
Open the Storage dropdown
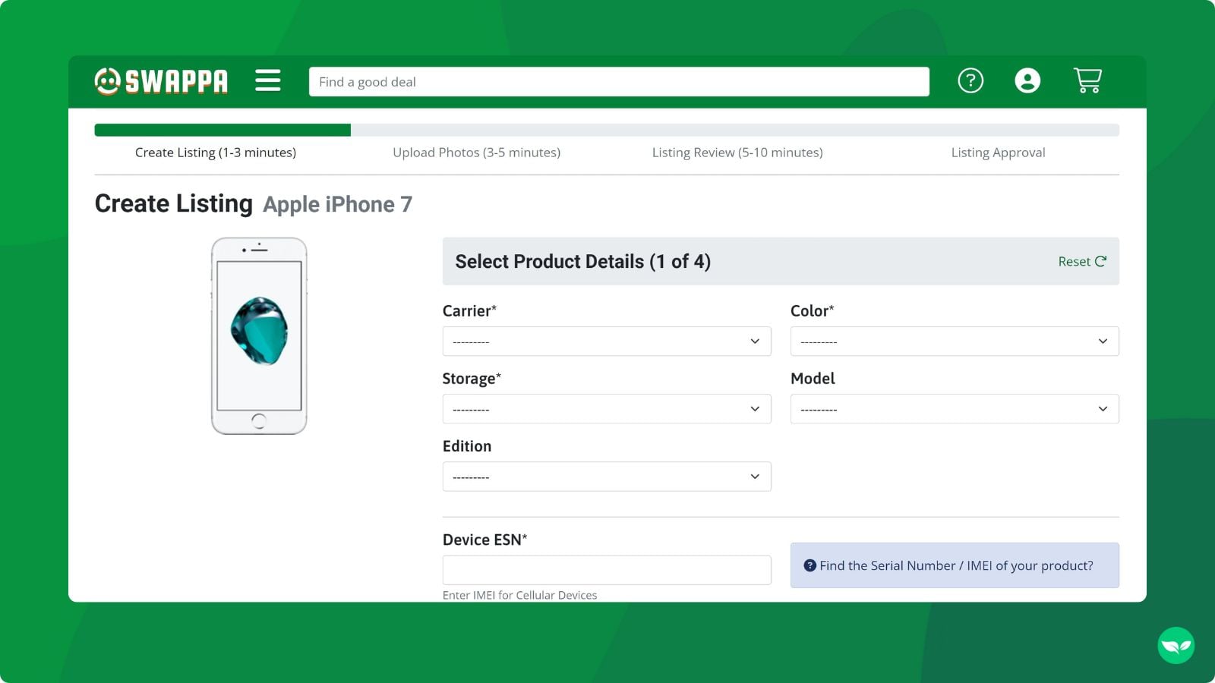(606, 409)
